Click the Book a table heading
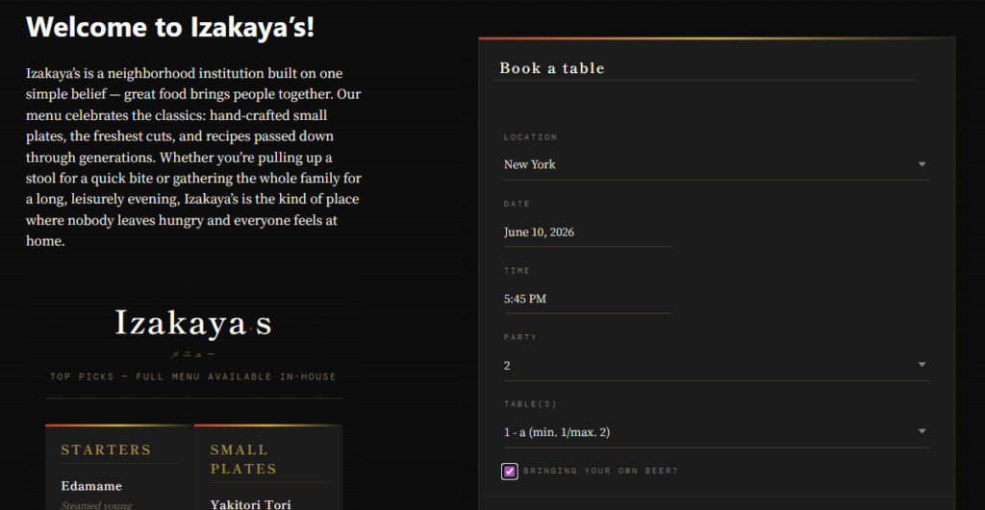Image resolution: width=985 pixels, height=510 pixels. coord(551,68)
